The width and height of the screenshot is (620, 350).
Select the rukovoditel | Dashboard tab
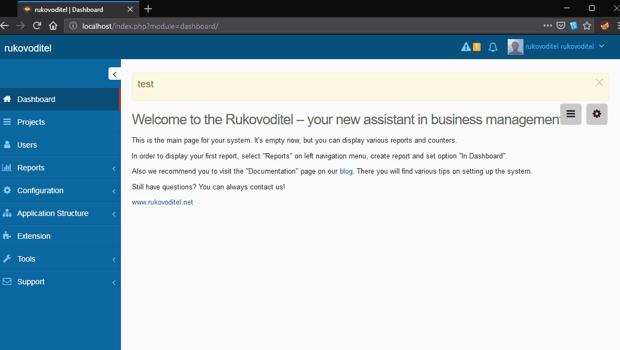[x=78, y=9]
